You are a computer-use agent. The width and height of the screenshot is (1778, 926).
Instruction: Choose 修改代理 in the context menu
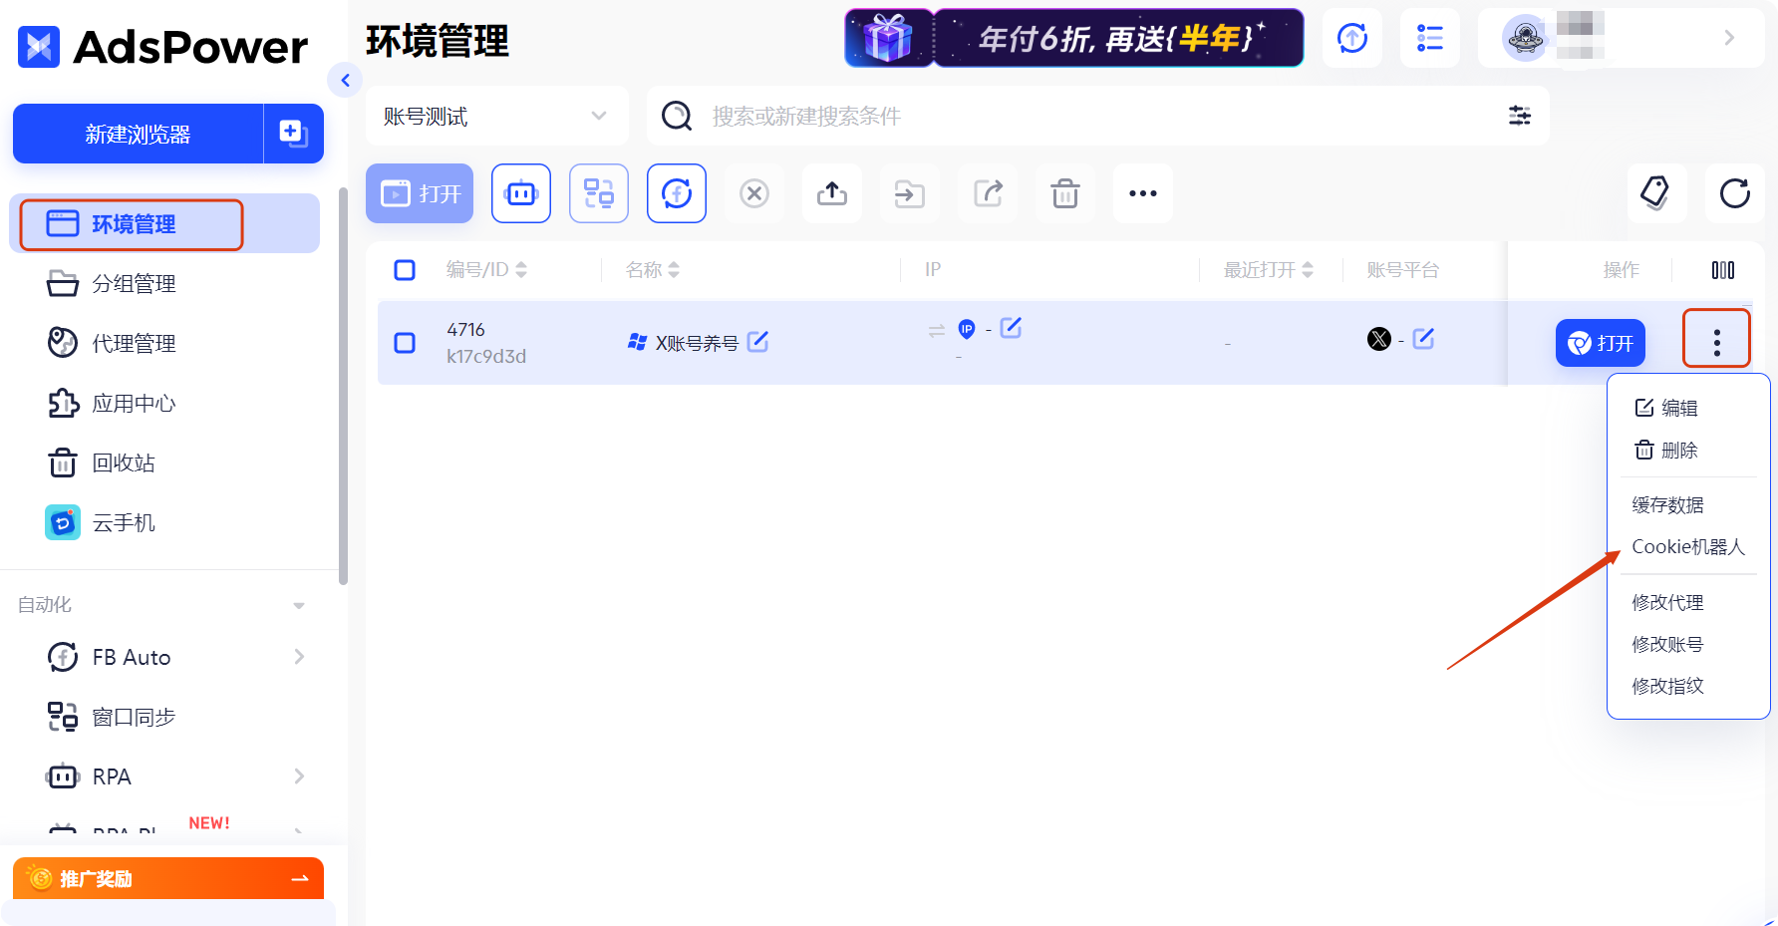[x=1667, y=602]
